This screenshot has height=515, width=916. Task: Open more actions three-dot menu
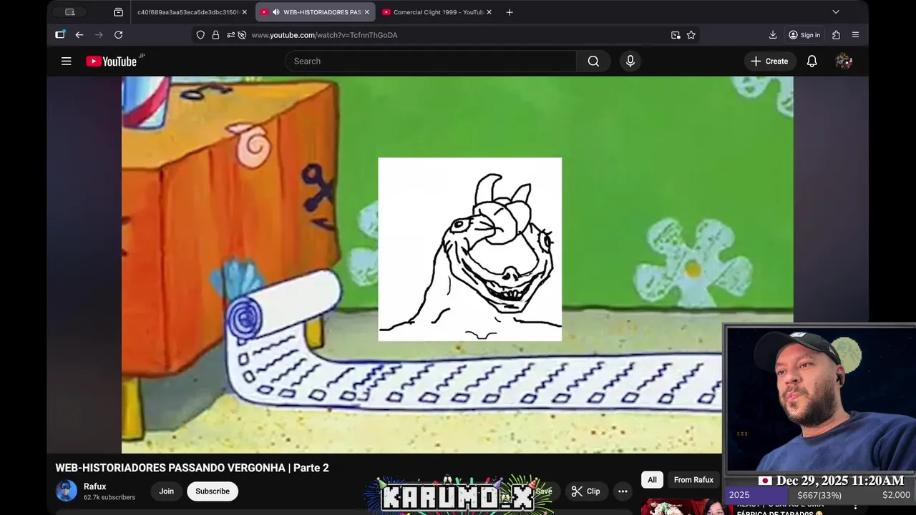623,491
